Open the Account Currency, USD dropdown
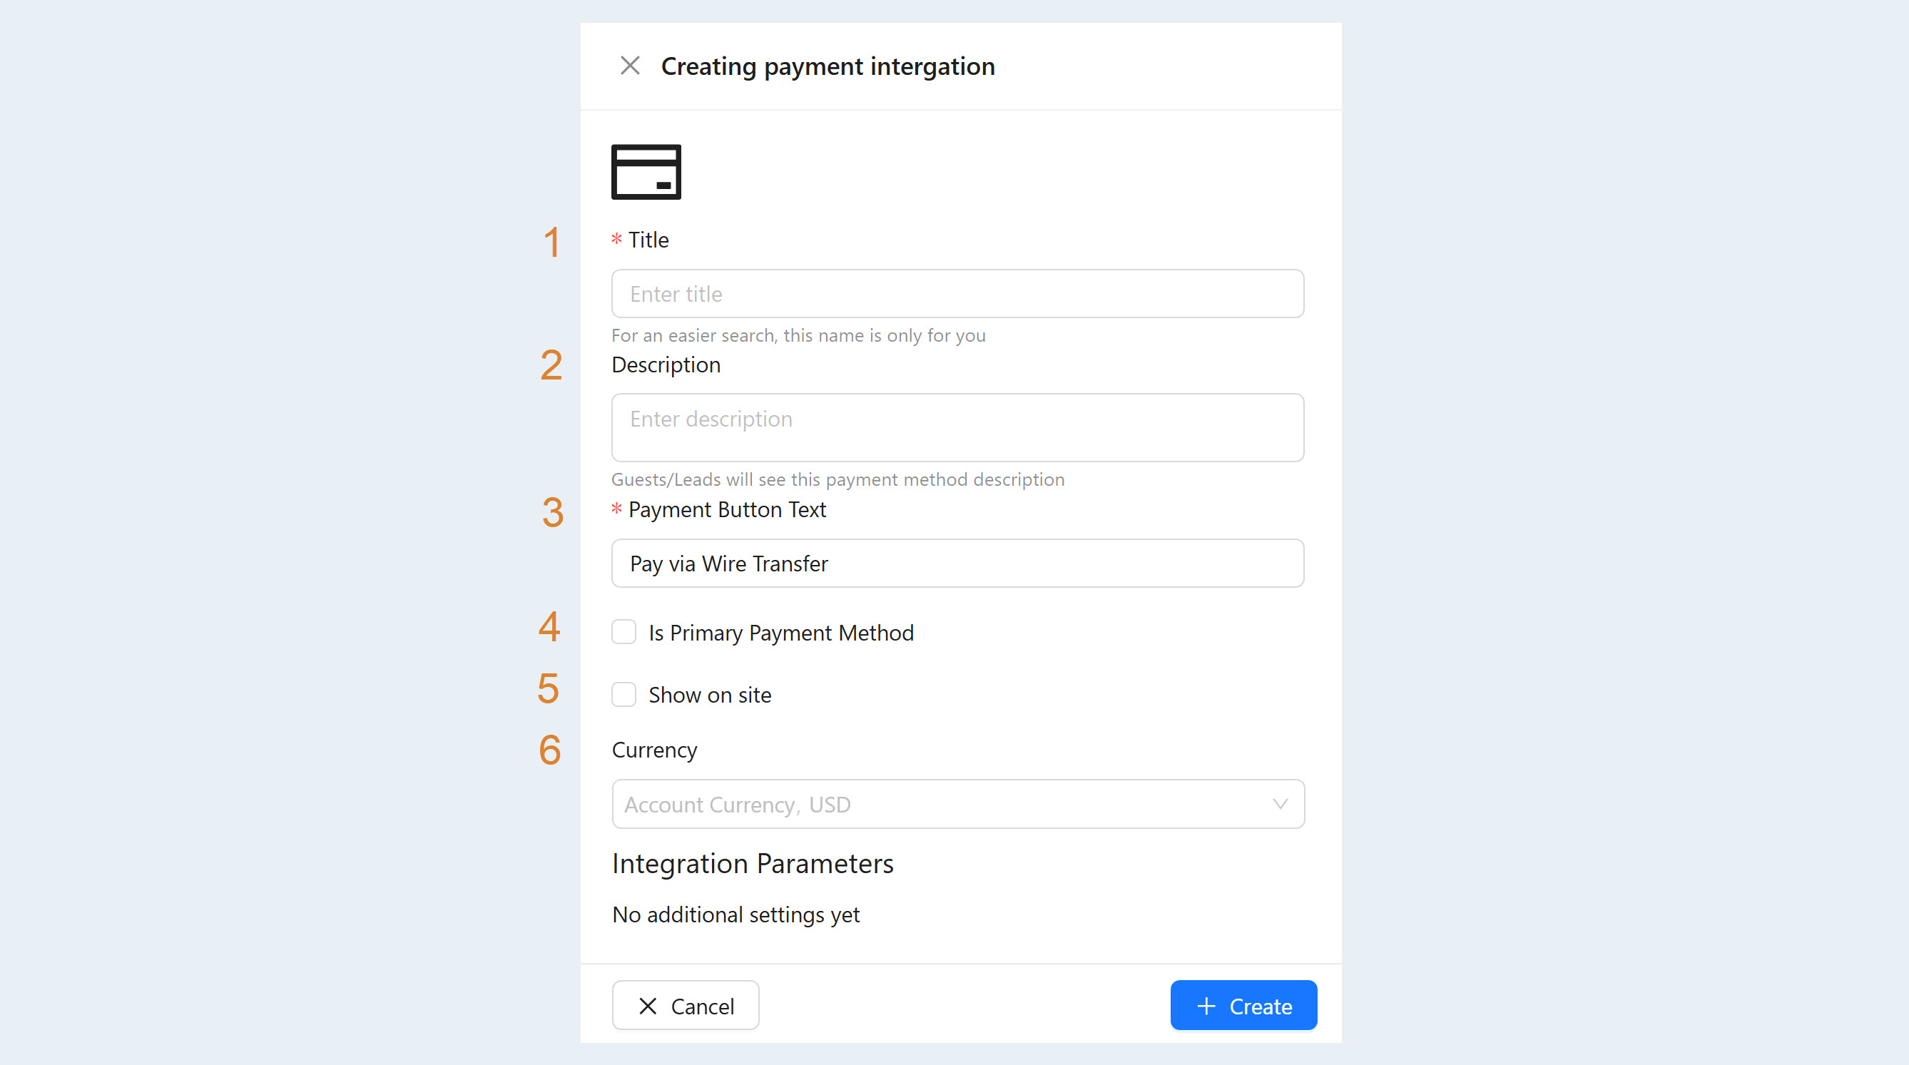 pos(957,804)
